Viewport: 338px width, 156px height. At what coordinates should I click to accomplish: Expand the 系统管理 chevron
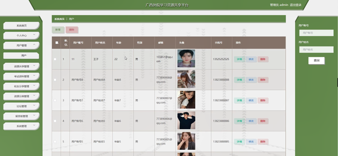click(x=34, y=125)
